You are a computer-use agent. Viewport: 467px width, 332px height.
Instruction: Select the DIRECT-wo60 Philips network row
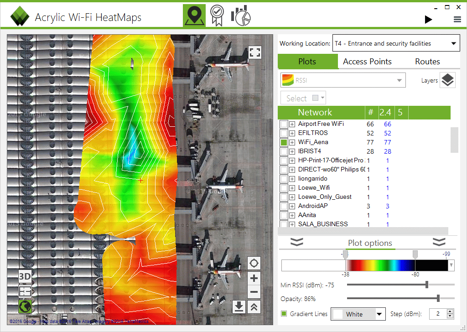click(364, 170)
